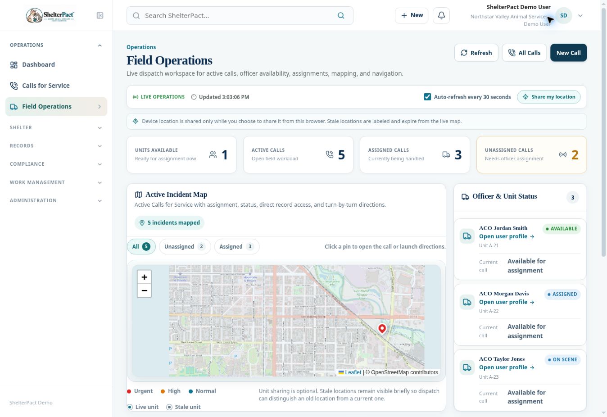The image size is (607, 417).
Task: Zoom out on the incident map
Action: [x=144, y=290]
